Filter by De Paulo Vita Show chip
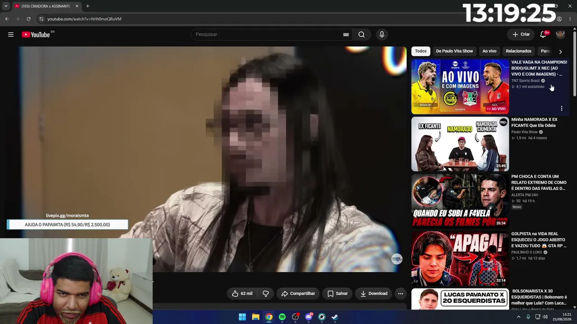The width and height of the screenshot is (577, 324). point(454,51)
